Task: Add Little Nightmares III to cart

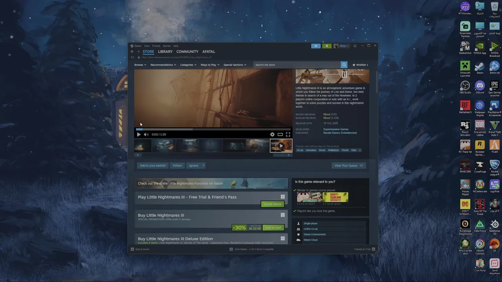Action: [x=273, y=228]
